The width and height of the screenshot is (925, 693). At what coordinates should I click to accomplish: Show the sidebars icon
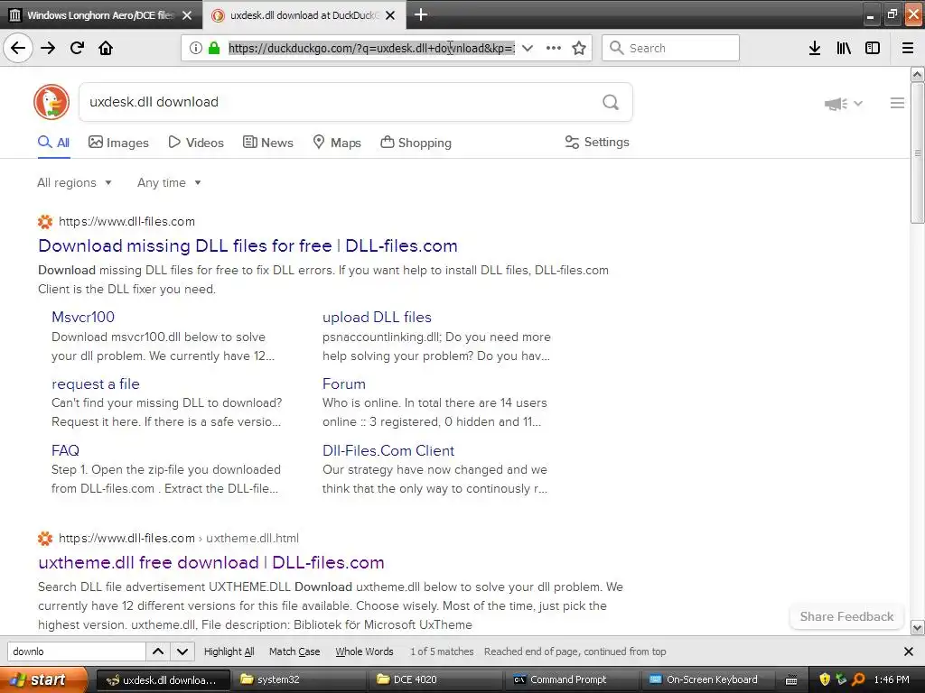coord(873,48)
